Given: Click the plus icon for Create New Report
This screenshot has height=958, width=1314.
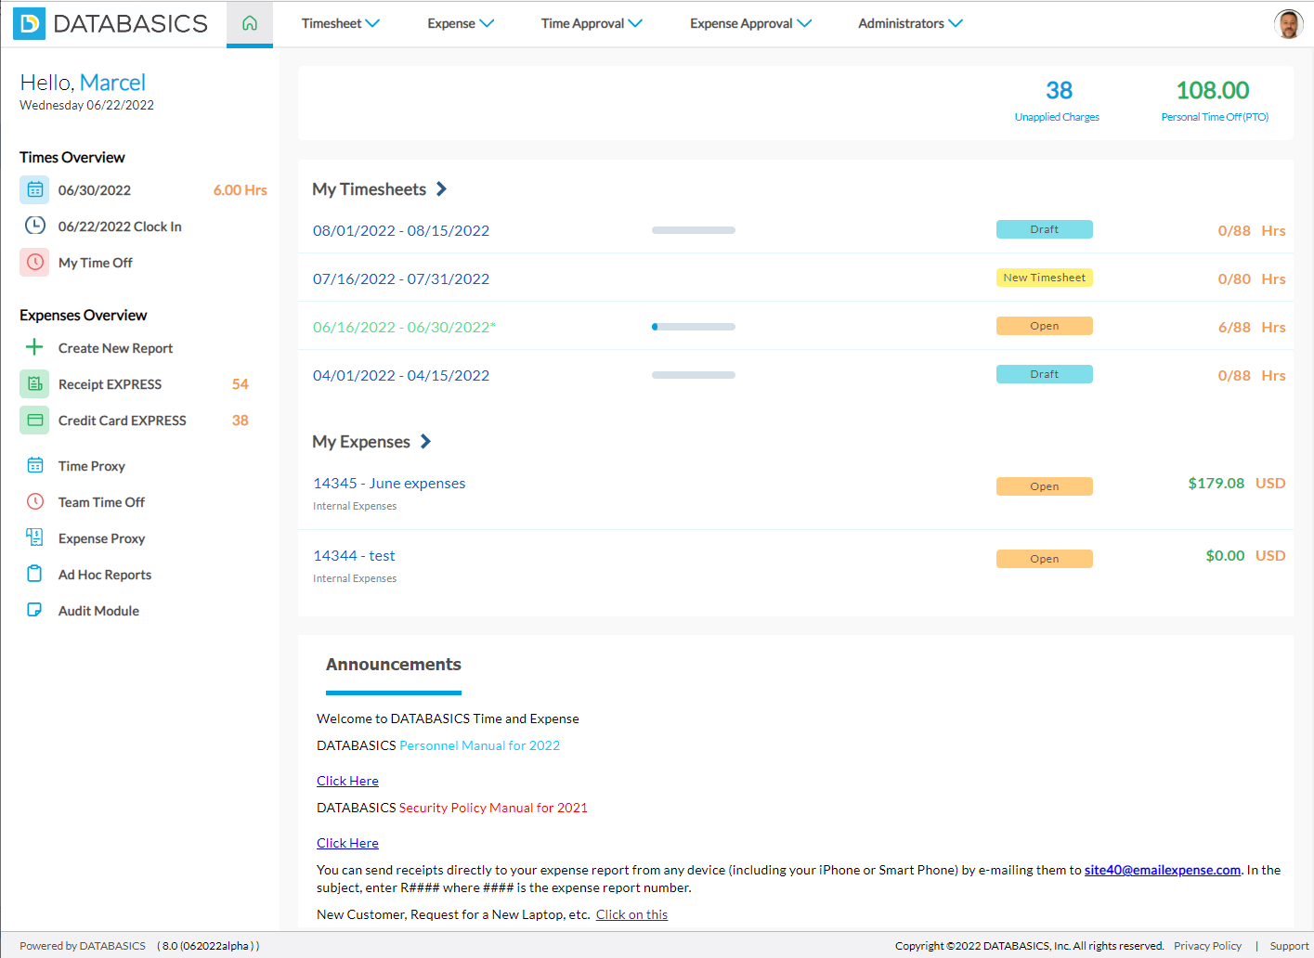Looking at the screenshot, I should 34,347.
